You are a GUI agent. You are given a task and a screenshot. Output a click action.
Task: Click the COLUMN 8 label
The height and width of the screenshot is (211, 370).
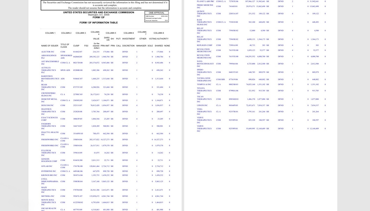click(x=159, y=33)
